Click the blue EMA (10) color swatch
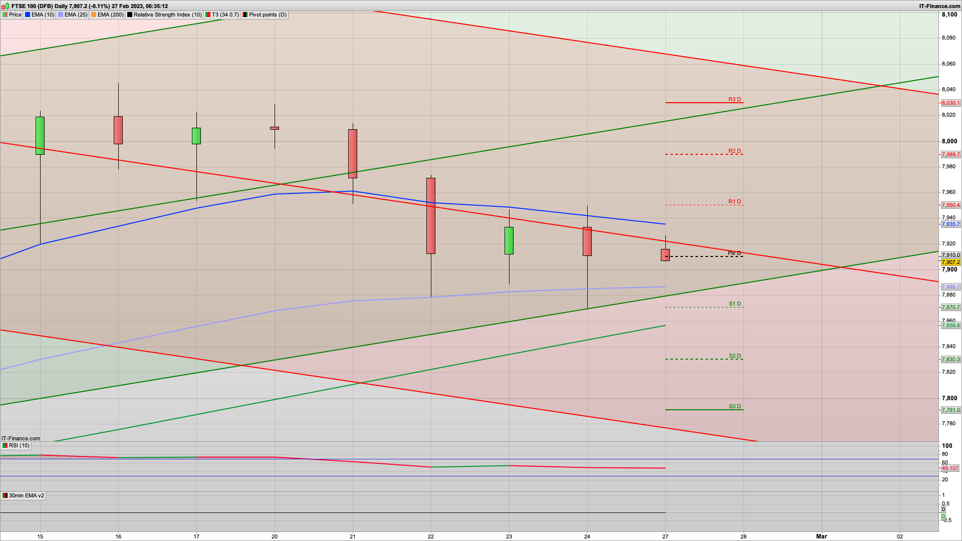962x541 pixels. 28,15
